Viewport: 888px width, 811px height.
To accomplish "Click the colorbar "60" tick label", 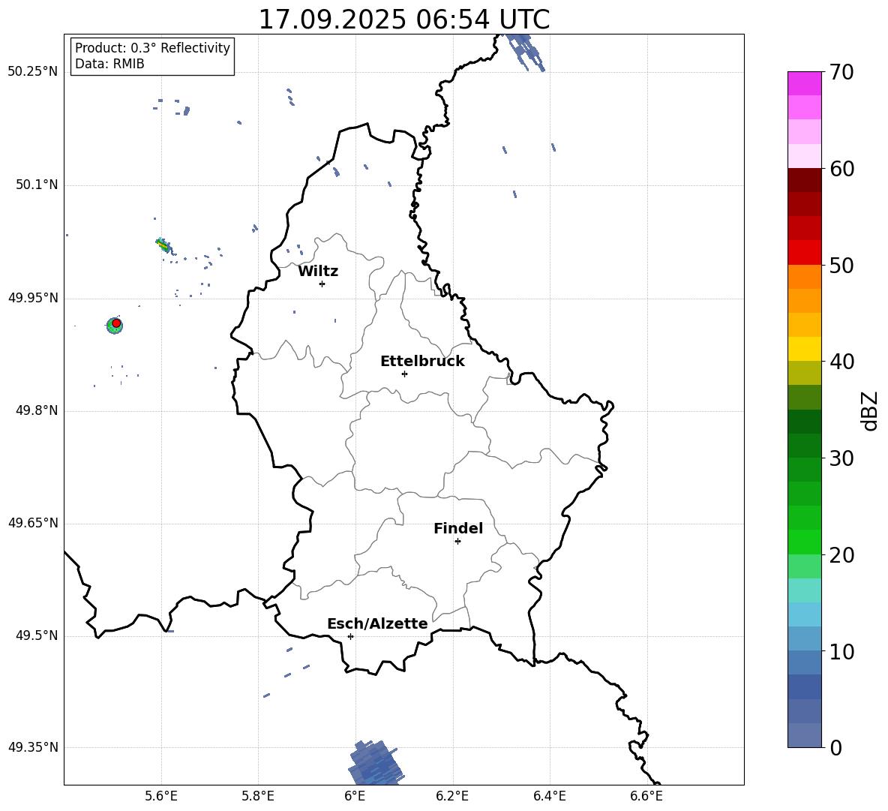I will 841,169.
